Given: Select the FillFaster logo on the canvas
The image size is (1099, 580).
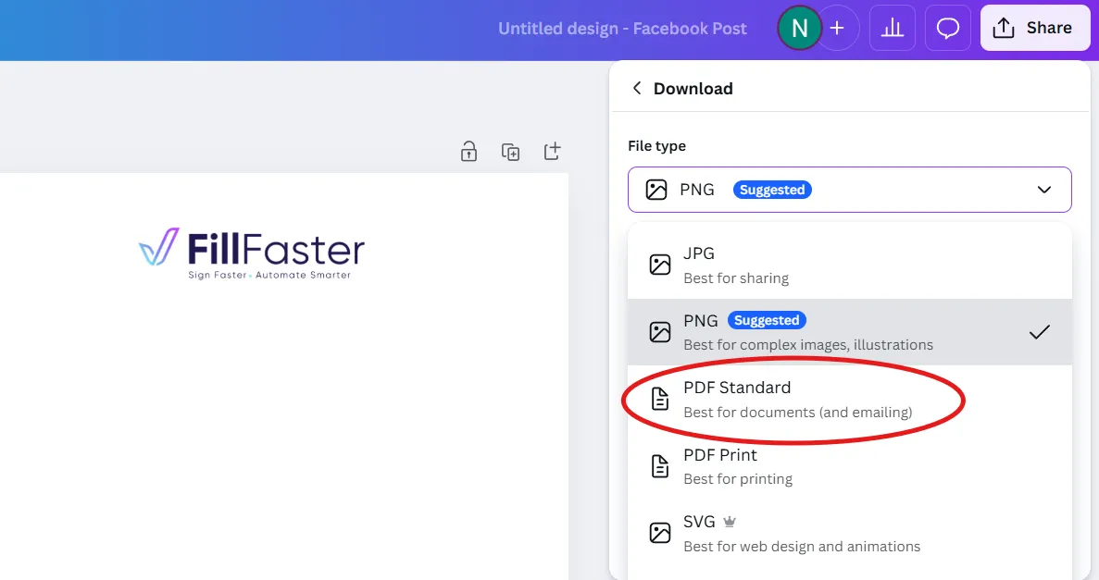Looking at the screenshot, I should 250,252.
